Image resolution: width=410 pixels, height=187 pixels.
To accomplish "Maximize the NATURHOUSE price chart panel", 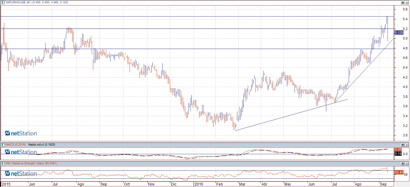I will pos(402,2).
